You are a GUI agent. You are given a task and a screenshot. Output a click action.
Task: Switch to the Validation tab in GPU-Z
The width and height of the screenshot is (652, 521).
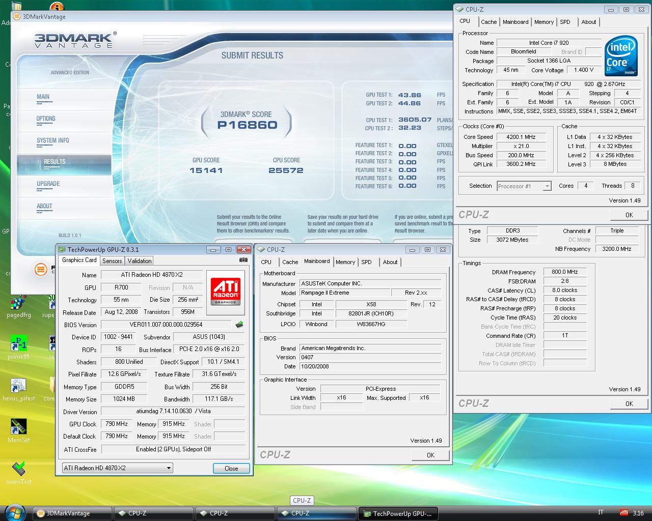140,260
